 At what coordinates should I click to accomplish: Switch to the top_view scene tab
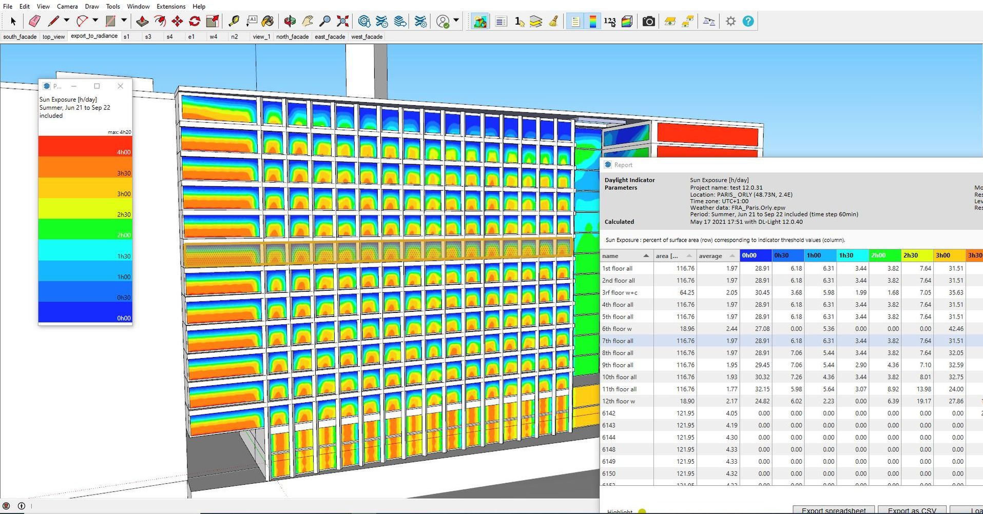click(53, 37)
